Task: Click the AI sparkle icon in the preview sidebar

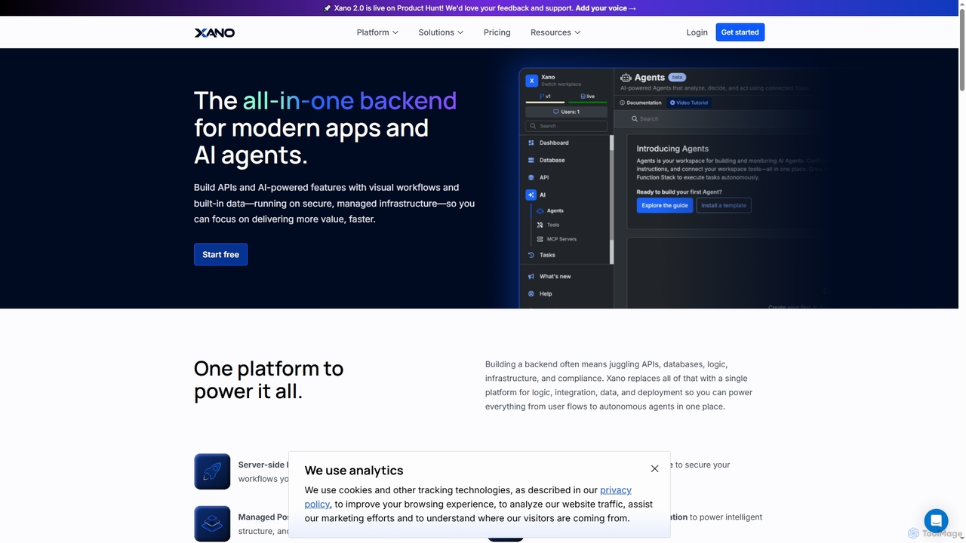Action: coord(531,195)
